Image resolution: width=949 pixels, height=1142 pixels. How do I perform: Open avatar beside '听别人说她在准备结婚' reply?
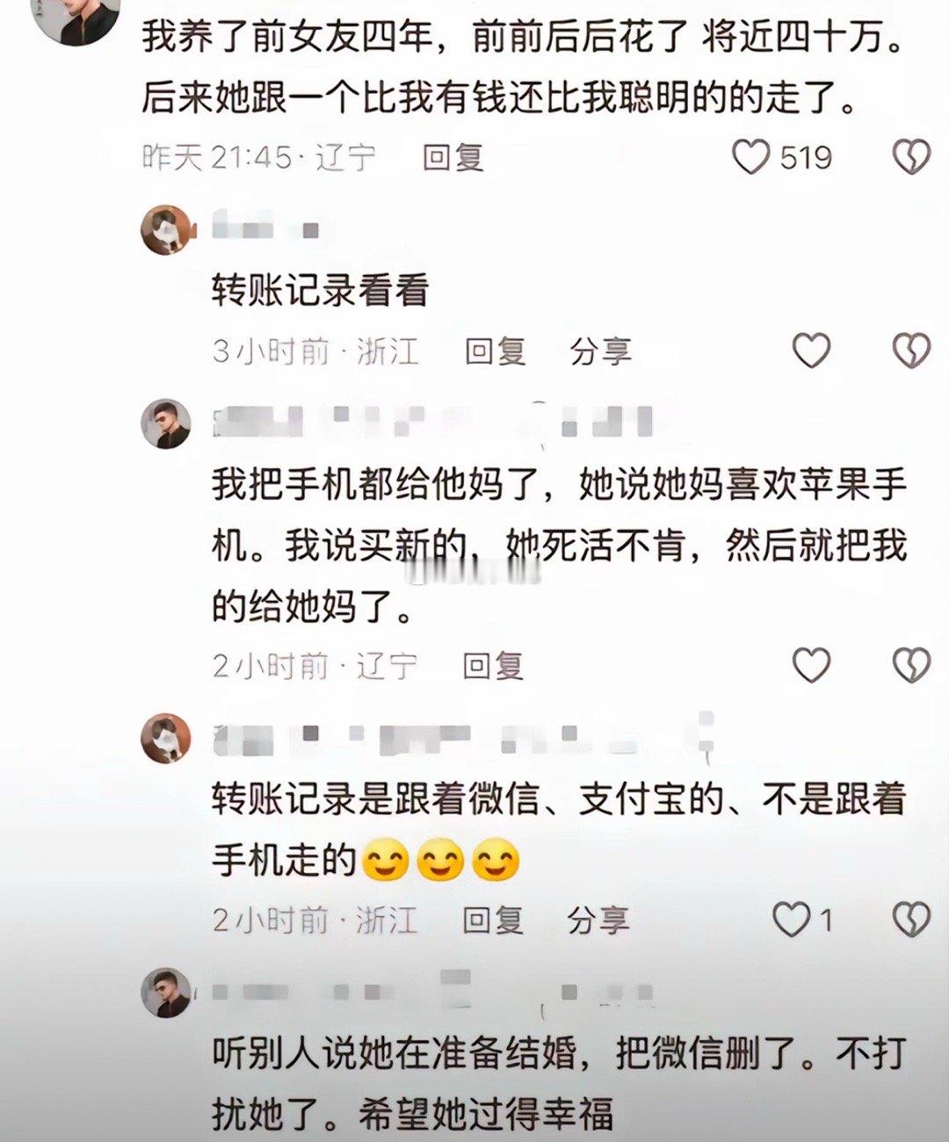pos(166,993)
